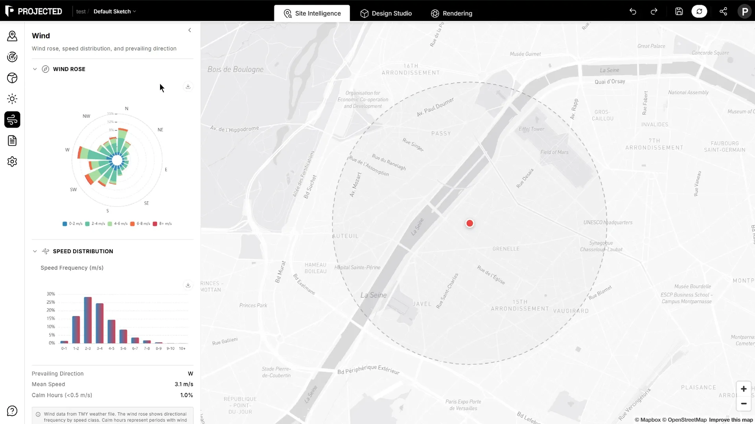
Task: Download the speed frequency chart
Action: pyautogui.click(x=188, y=285)
